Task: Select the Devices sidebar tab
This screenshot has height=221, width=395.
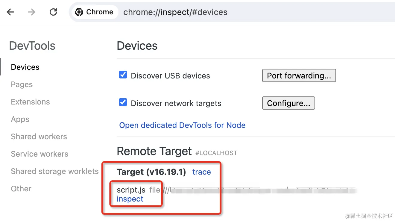Action: point(25,67)
